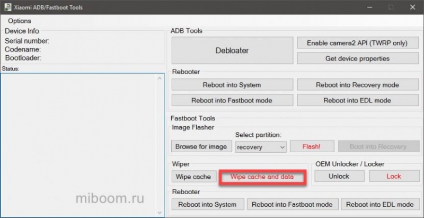The width and height of the screenshot is (424, 218).
Task: Open the Select partition dropdown
Action: tap(261, 147)
